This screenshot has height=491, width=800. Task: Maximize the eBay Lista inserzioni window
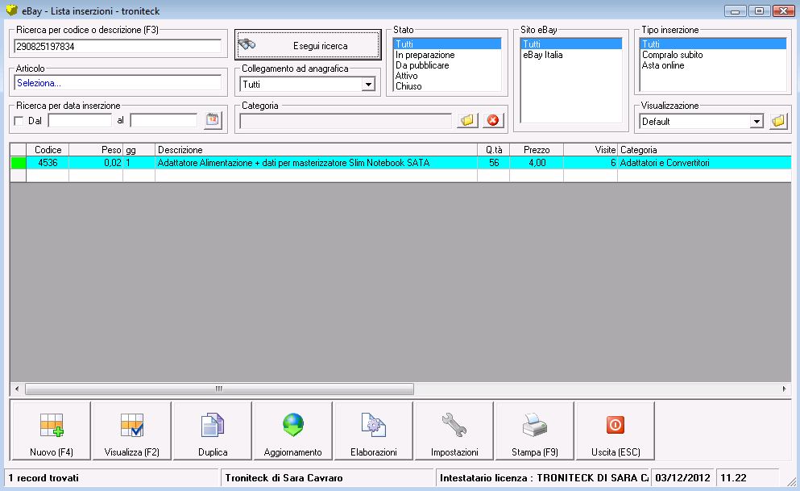tap(759, 10)
